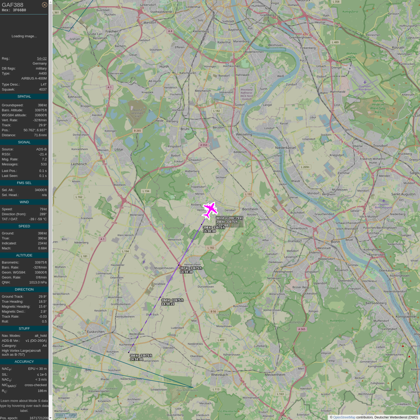Click the Flughafen Köln/Bonn airport icon
Viewport: 420px width, 420px height.
click(x=365, y=82)
